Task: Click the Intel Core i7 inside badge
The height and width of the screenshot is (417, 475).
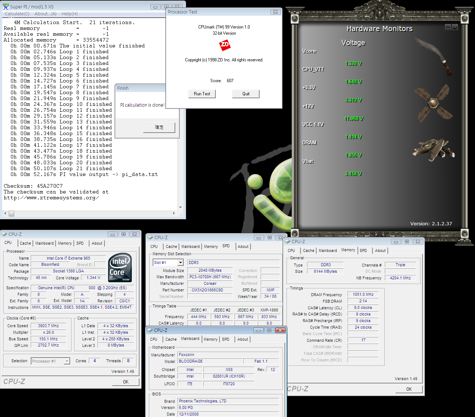Action: tap(120, 268)
